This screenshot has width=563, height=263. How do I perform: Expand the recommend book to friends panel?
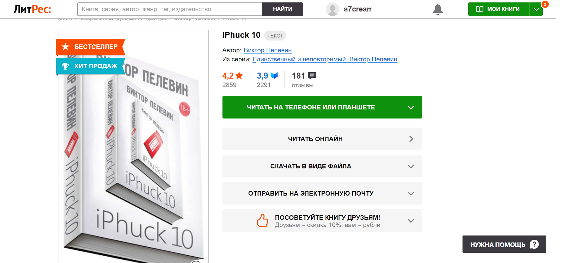pyautogui.click(x=411, y=221)
